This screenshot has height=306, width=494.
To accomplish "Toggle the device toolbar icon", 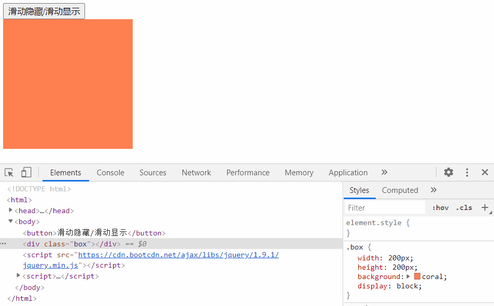I will [26, 173].
